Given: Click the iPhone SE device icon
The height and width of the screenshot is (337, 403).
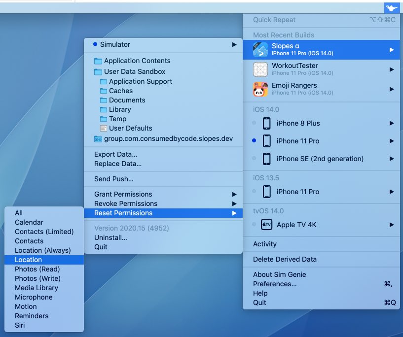Looking at the screenshot, I should [x=266, y=159].
